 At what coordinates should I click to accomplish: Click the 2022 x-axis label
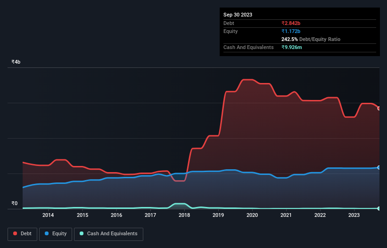(x=320, y=215)
